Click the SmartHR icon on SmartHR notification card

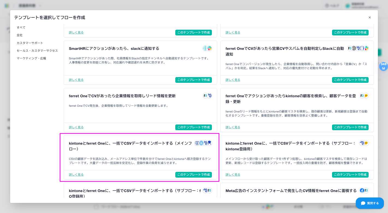pyautogui.click(x=205, y=48)
